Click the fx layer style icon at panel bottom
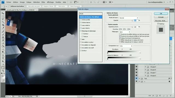 (x=153, y=96)
